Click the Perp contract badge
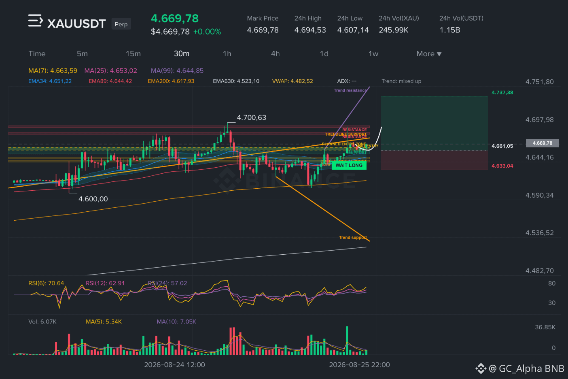 (121, 24)
